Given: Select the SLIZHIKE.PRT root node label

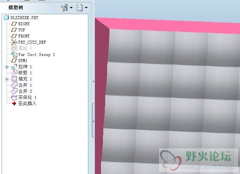Looking at the screenshot, I should 24,18.
